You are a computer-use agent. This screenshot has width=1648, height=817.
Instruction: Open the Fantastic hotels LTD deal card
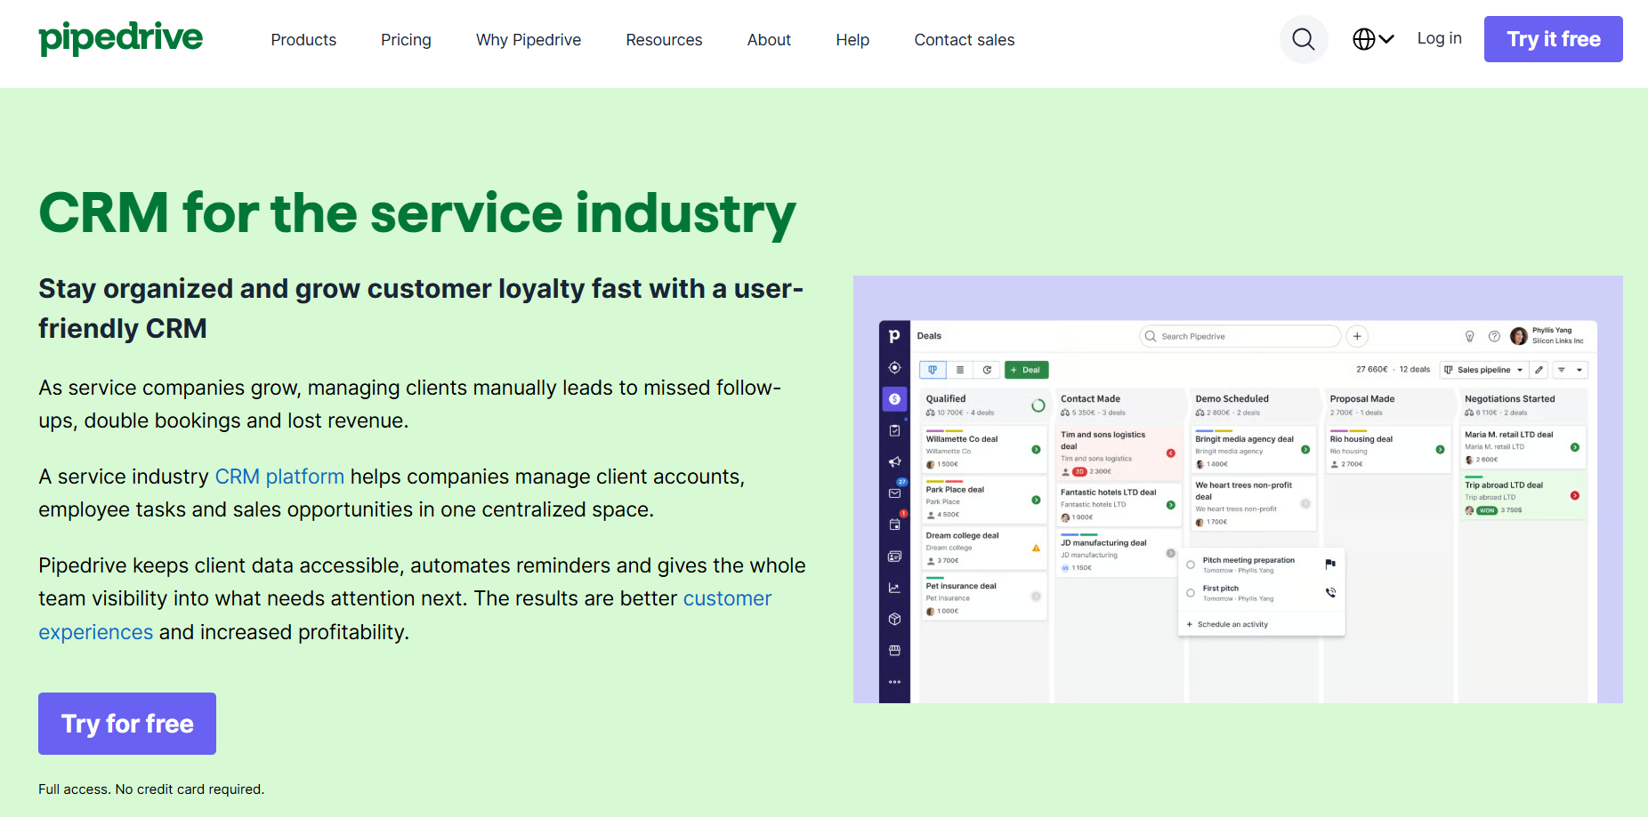pos(1119,504)
